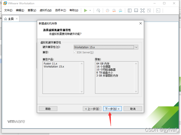The image size is (181, 135).
Task: Click the 限制 list scroll up arrow
Action: click(x=136, y=64)
